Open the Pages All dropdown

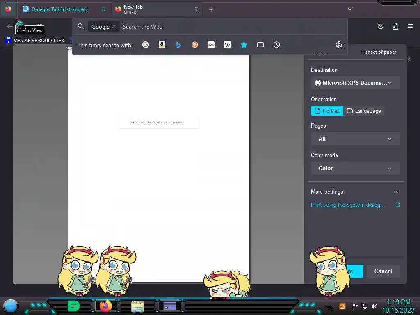tap(356, 139)
